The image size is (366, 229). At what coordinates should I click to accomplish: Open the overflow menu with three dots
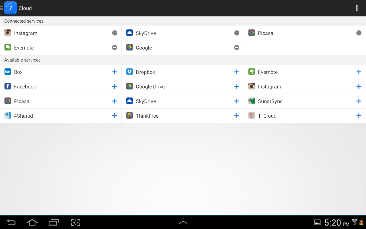[x=357, y=8]
